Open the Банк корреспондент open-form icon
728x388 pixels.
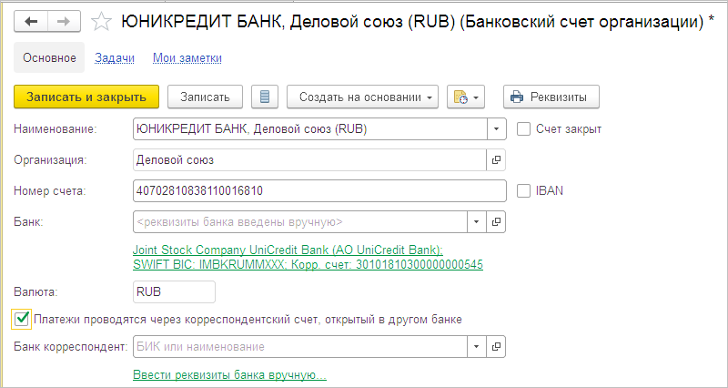click(x=497, y=347)
